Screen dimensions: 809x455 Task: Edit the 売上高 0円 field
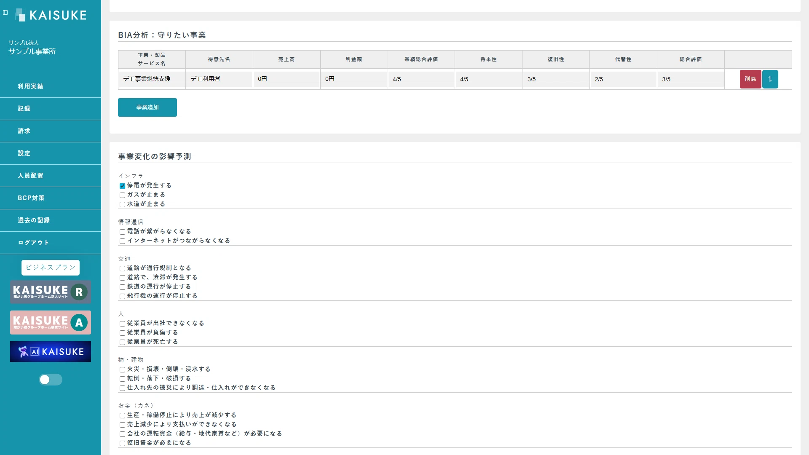[x=287, y=79]
